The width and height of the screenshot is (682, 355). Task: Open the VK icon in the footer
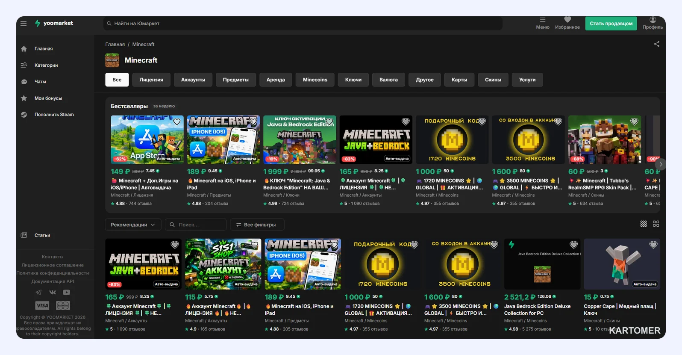pos(53,293)
